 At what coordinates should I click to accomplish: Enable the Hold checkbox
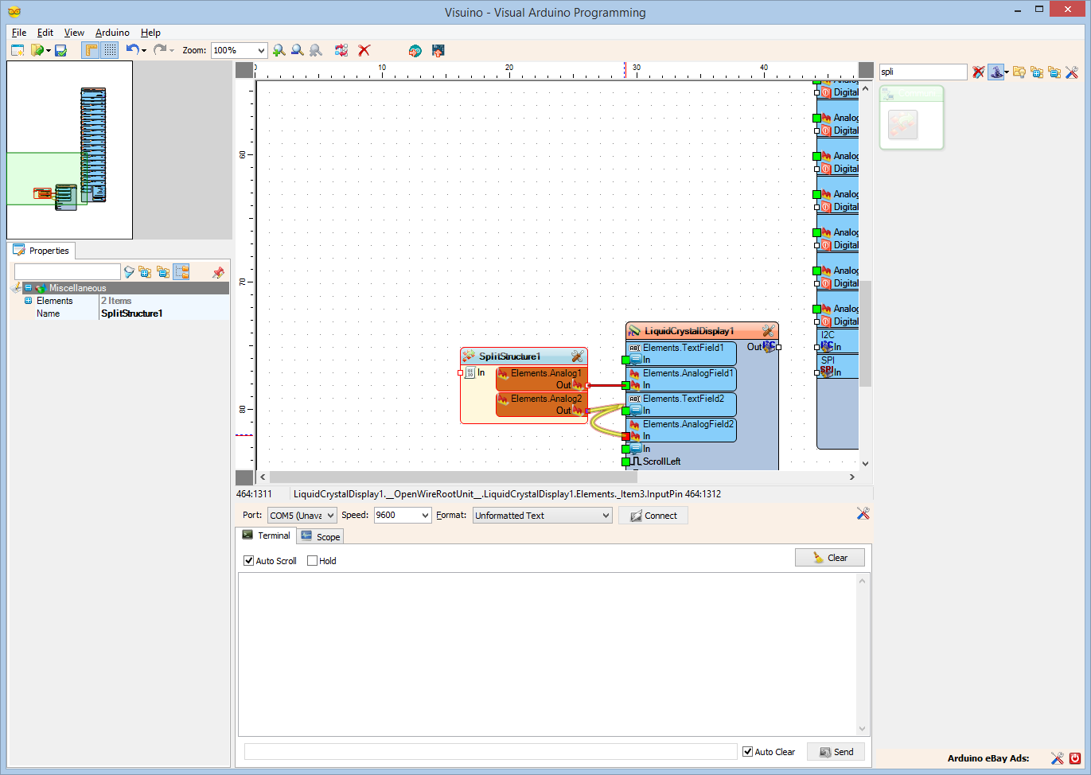pos(312,561)
